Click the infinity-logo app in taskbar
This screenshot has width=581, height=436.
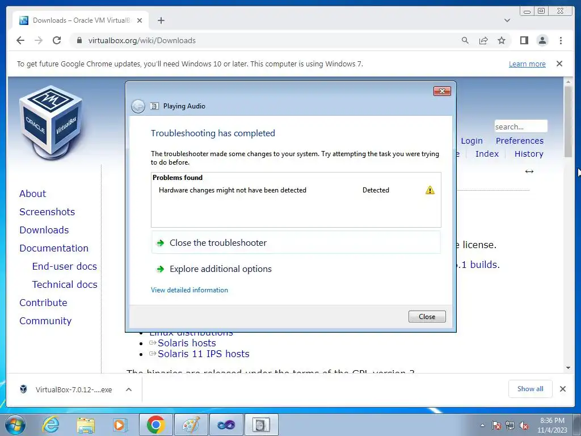(226, 425)
